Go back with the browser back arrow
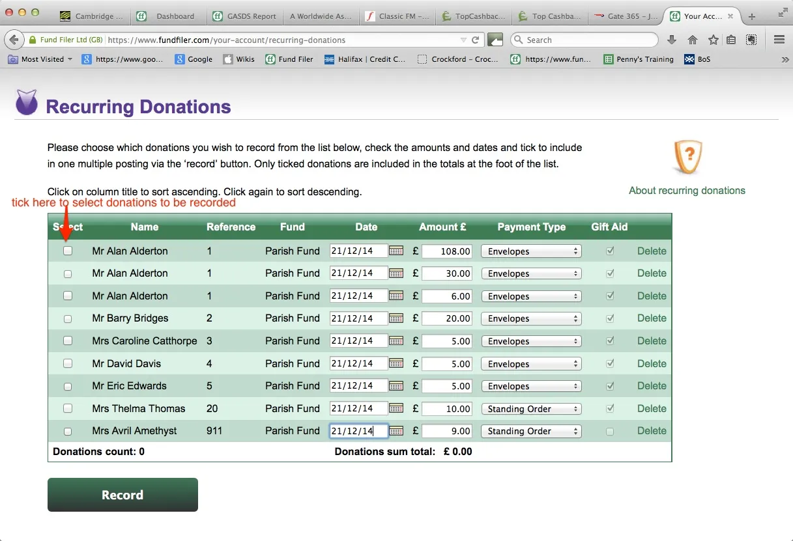This screenshot has height=541, width=793. pyautogui.click(x=14, y=40)
